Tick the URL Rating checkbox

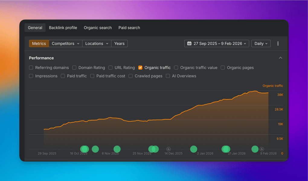coord(111,68)
